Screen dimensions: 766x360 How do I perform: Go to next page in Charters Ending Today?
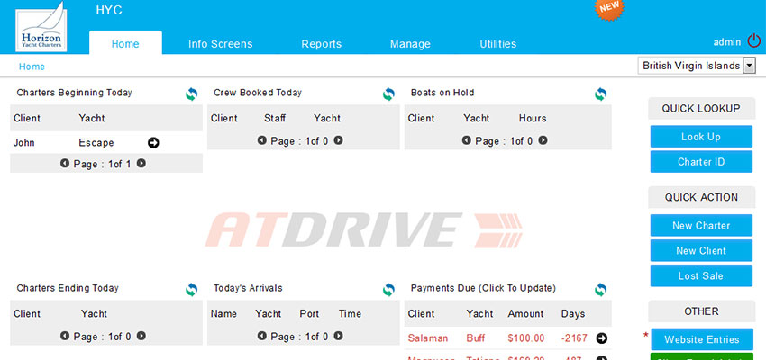[x=141, y=336]
